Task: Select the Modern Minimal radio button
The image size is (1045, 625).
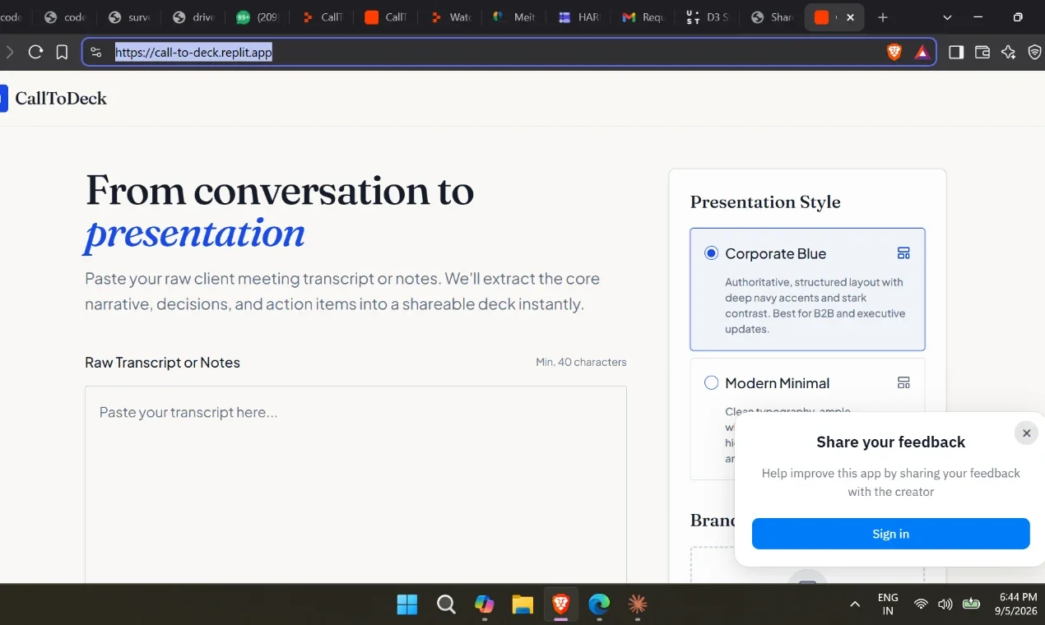Action: [712, 382]
